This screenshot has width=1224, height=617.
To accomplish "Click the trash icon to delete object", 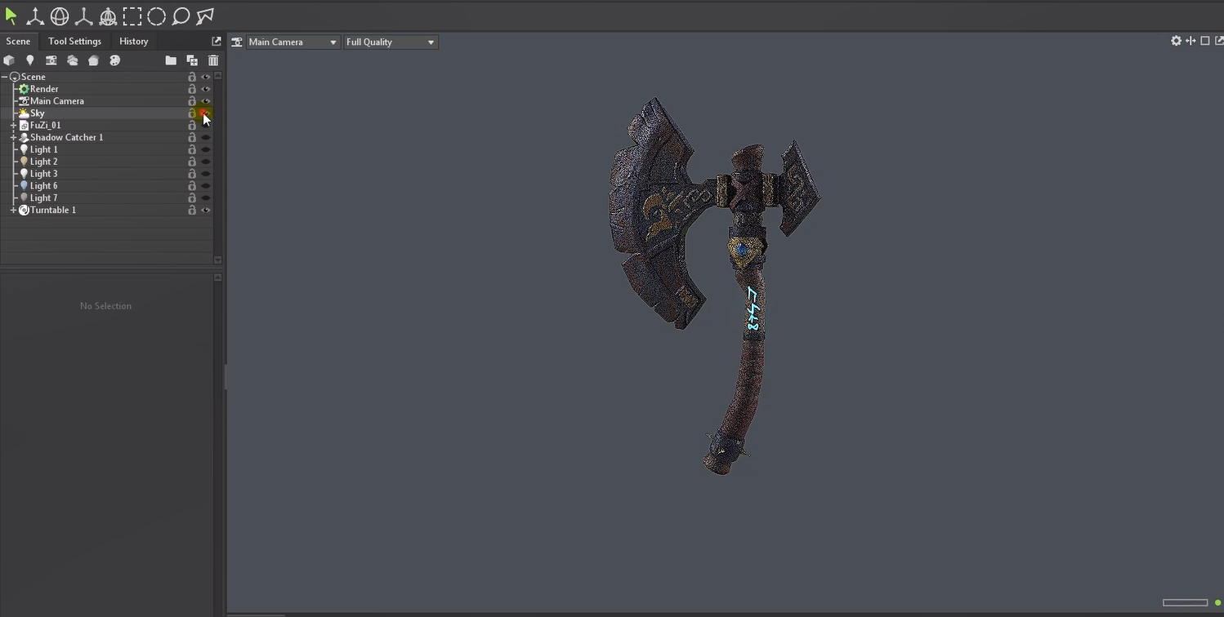I will click(213, 60).
